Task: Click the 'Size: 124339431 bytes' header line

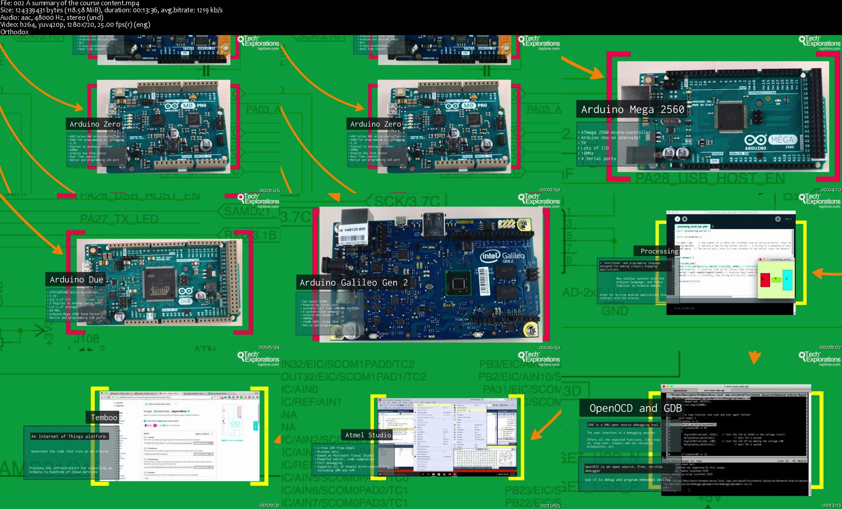Action: click(111, 10)
